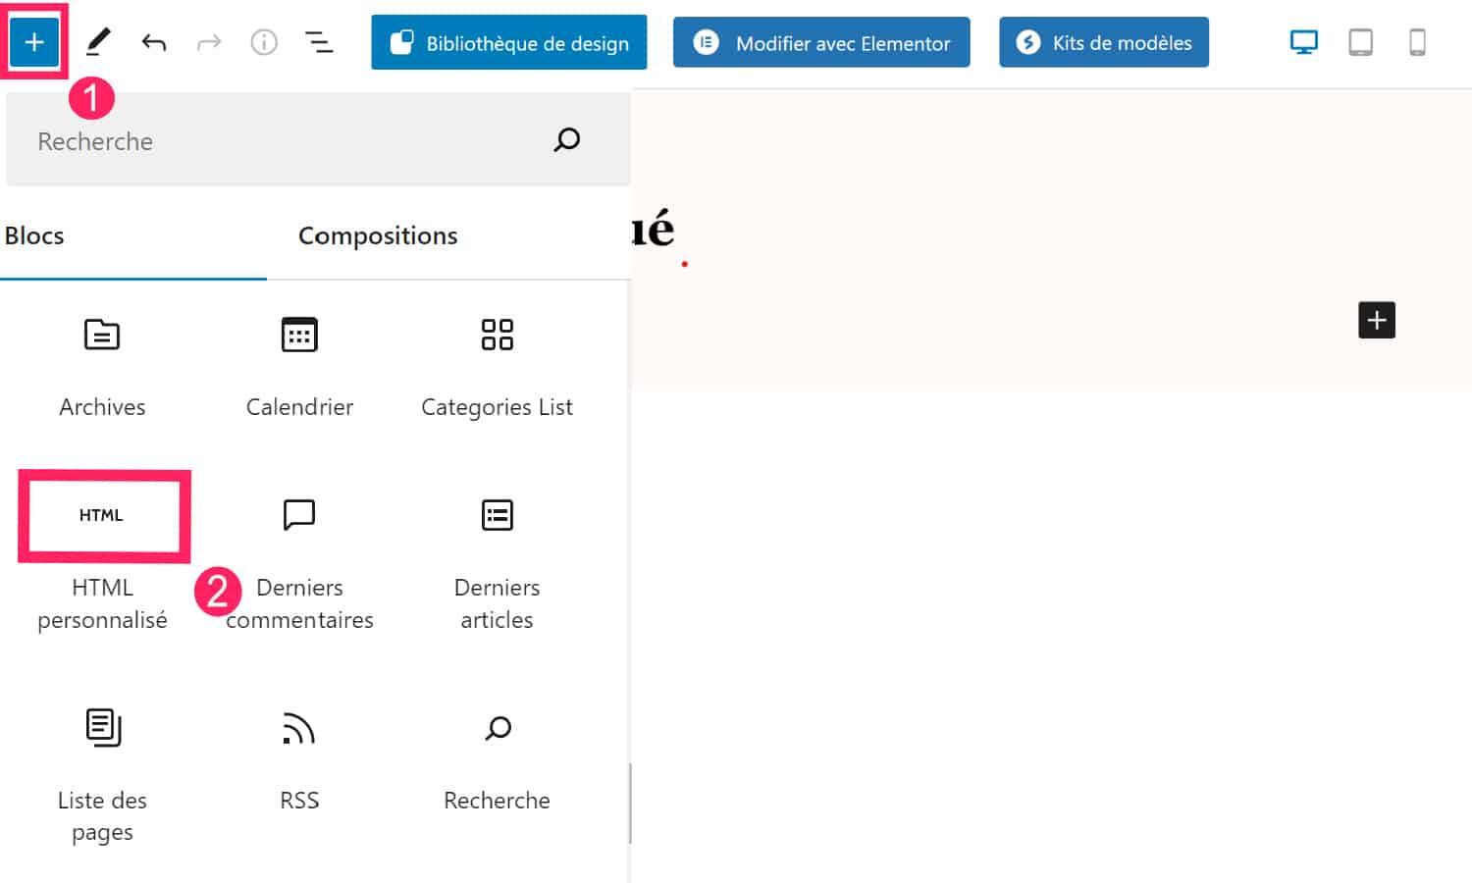Insert the RSS block
This screenshot has width=1472, height=883.
pyautogui.click(x=299, y=760)
